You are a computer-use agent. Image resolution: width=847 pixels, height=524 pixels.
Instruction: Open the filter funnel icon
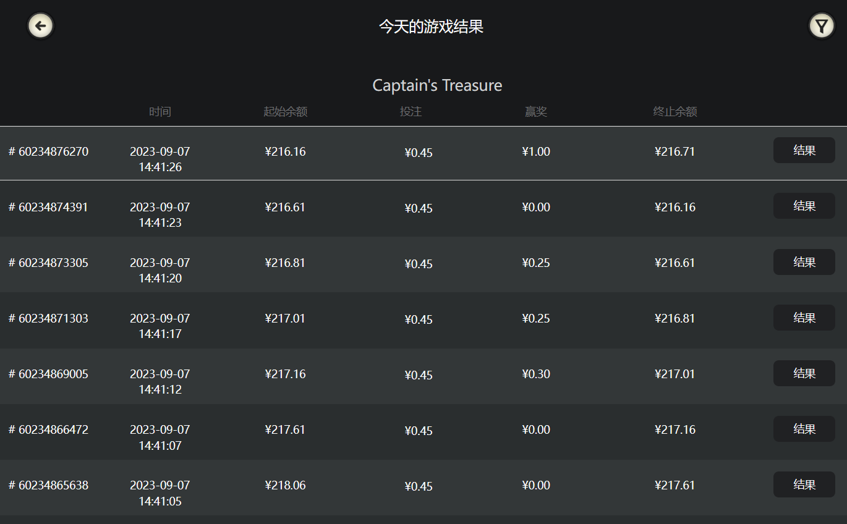821,26
